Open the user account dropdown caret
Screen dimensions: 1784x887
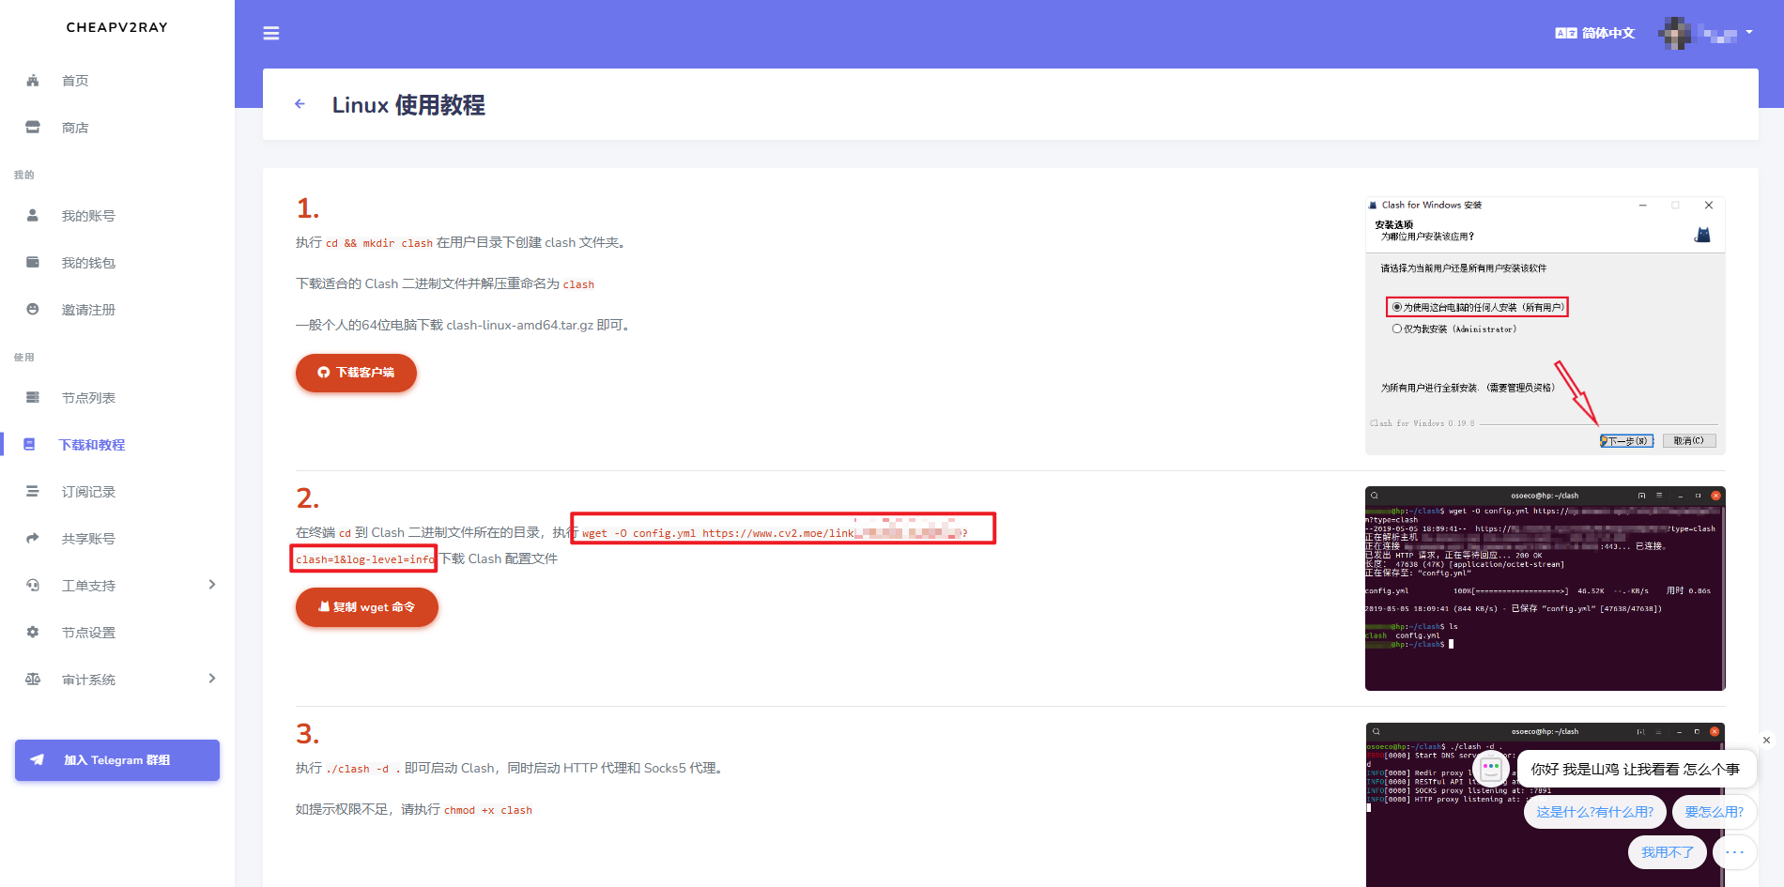click(x=1749, y=33)
